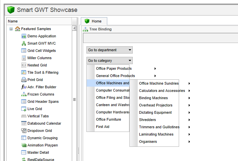238x161 pixels.
Task: Click the Animation Playpen icon
Action: 24,145
